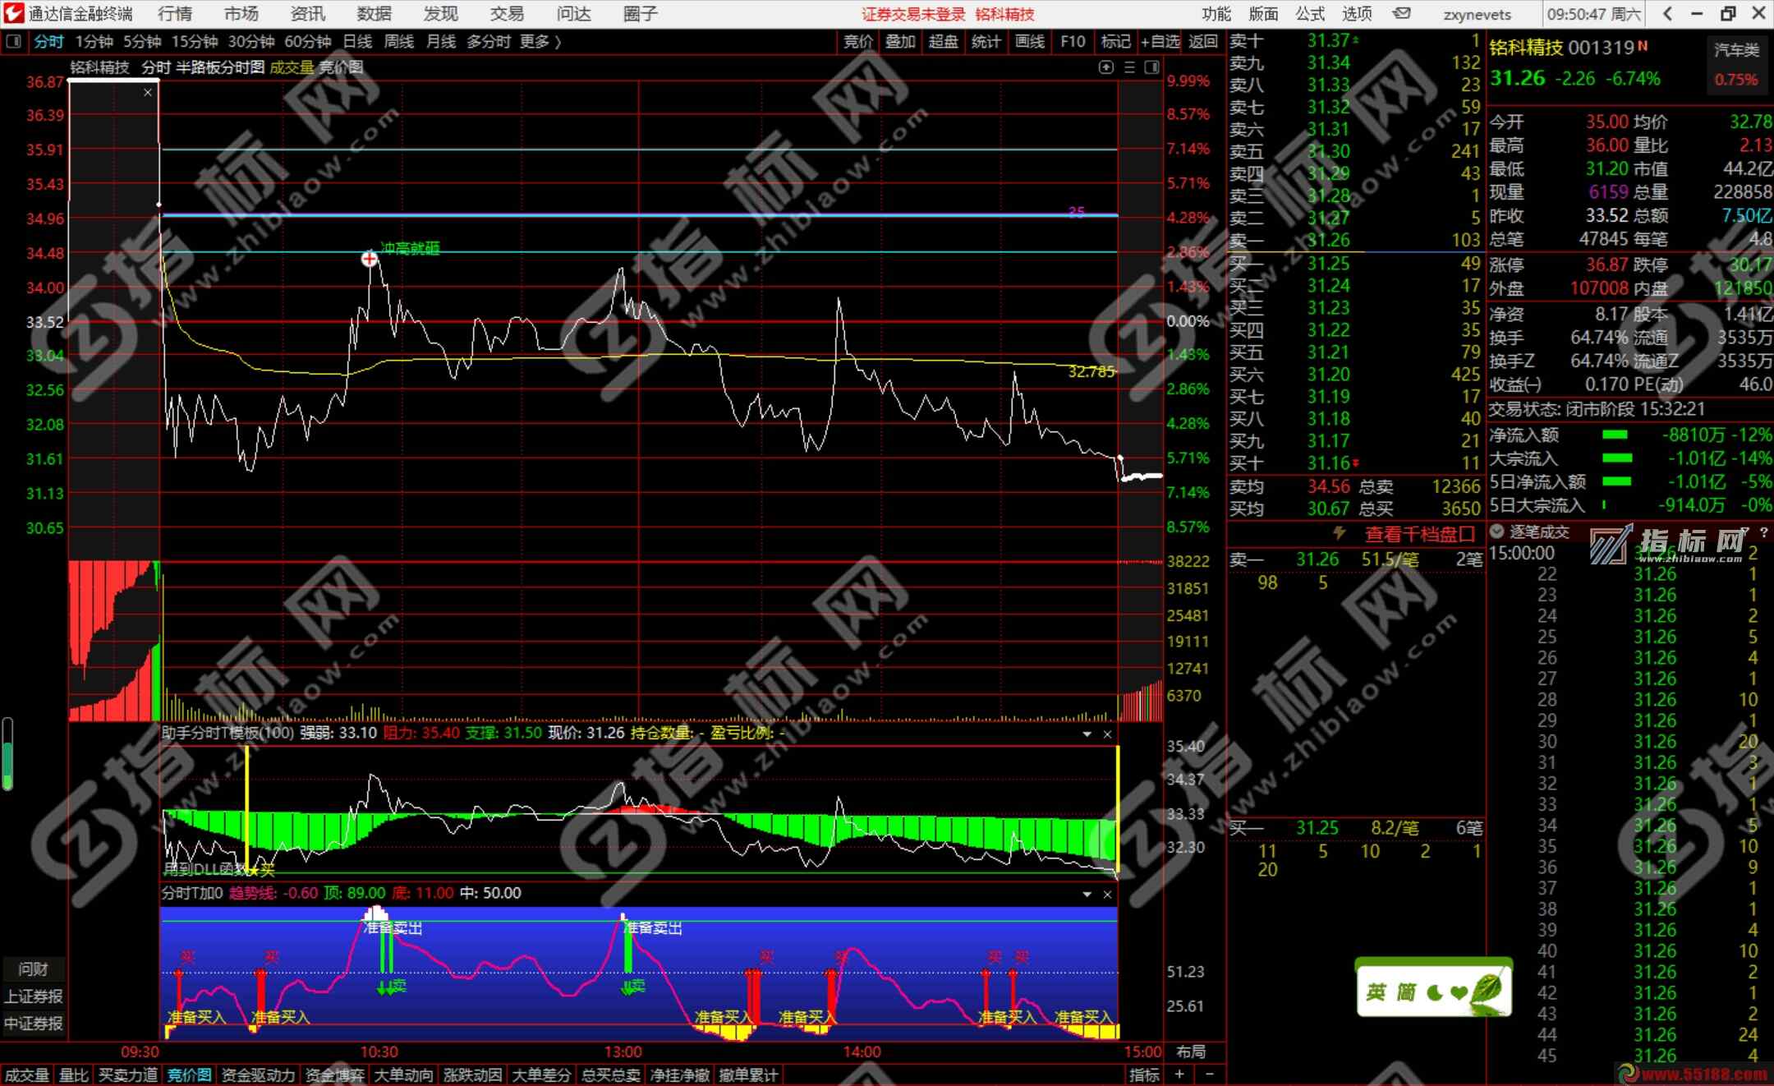Viewport: 1774px width, 1086px height.
Task: Open the 资讯 menu
Action: (x=307, y=14)
